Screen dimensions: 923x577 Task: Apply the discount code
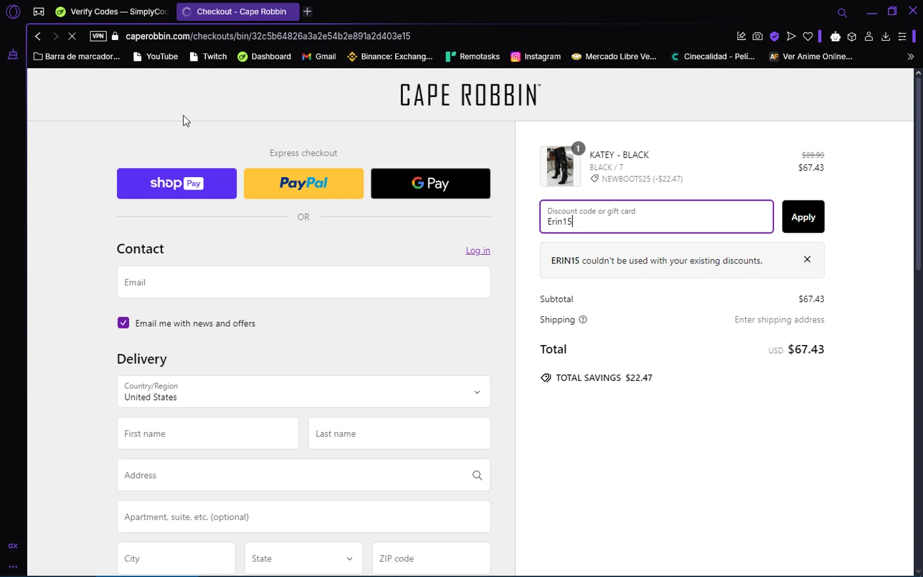pos(803,217)
